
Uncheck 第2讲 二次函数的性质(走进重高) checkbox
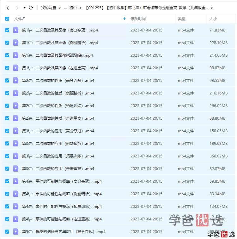(x=7, y=118)
